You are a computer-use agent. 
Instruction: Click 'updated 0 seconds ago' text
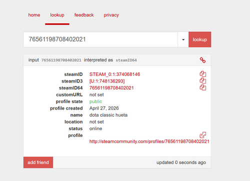coord(181,162)
